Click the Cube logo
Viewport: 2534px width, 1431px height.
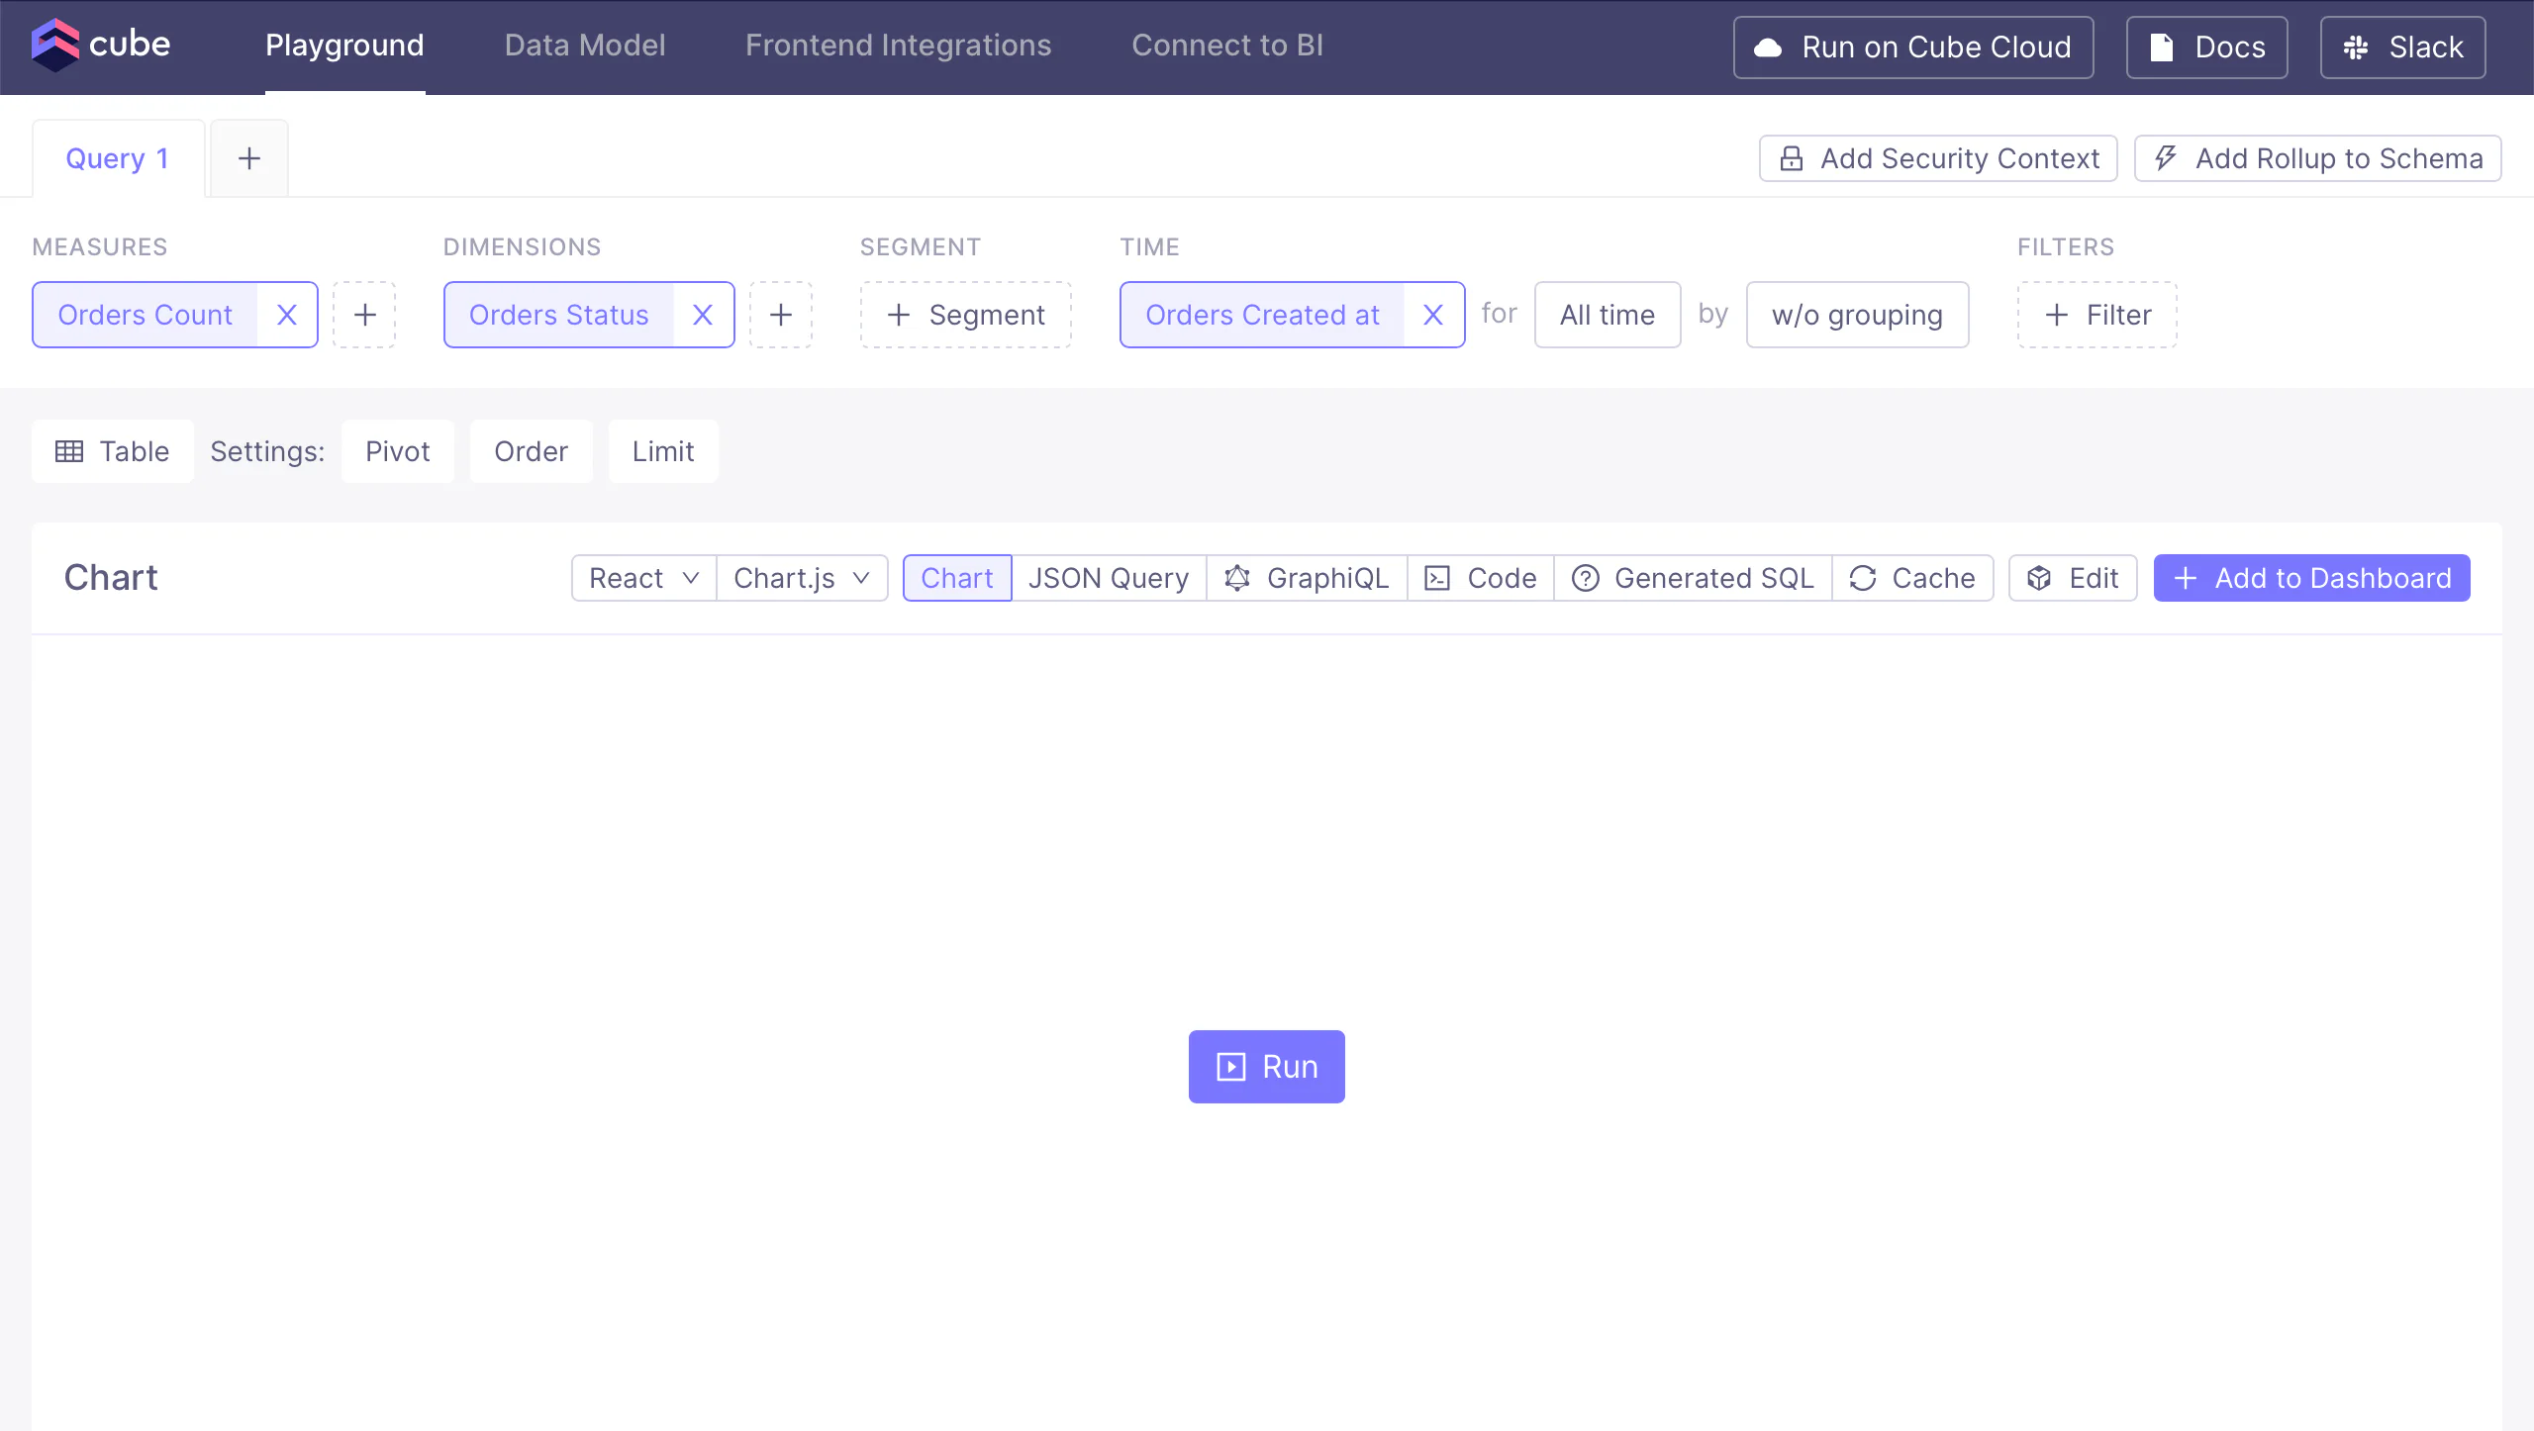(x=101, y=46)
